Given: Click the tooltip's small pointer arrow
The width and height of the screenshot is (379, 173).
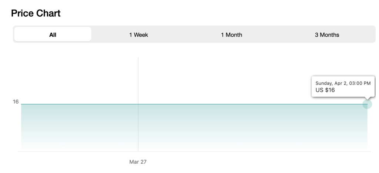Looking at the screenshot, I should pyautogui.click(x=367, y=98).
